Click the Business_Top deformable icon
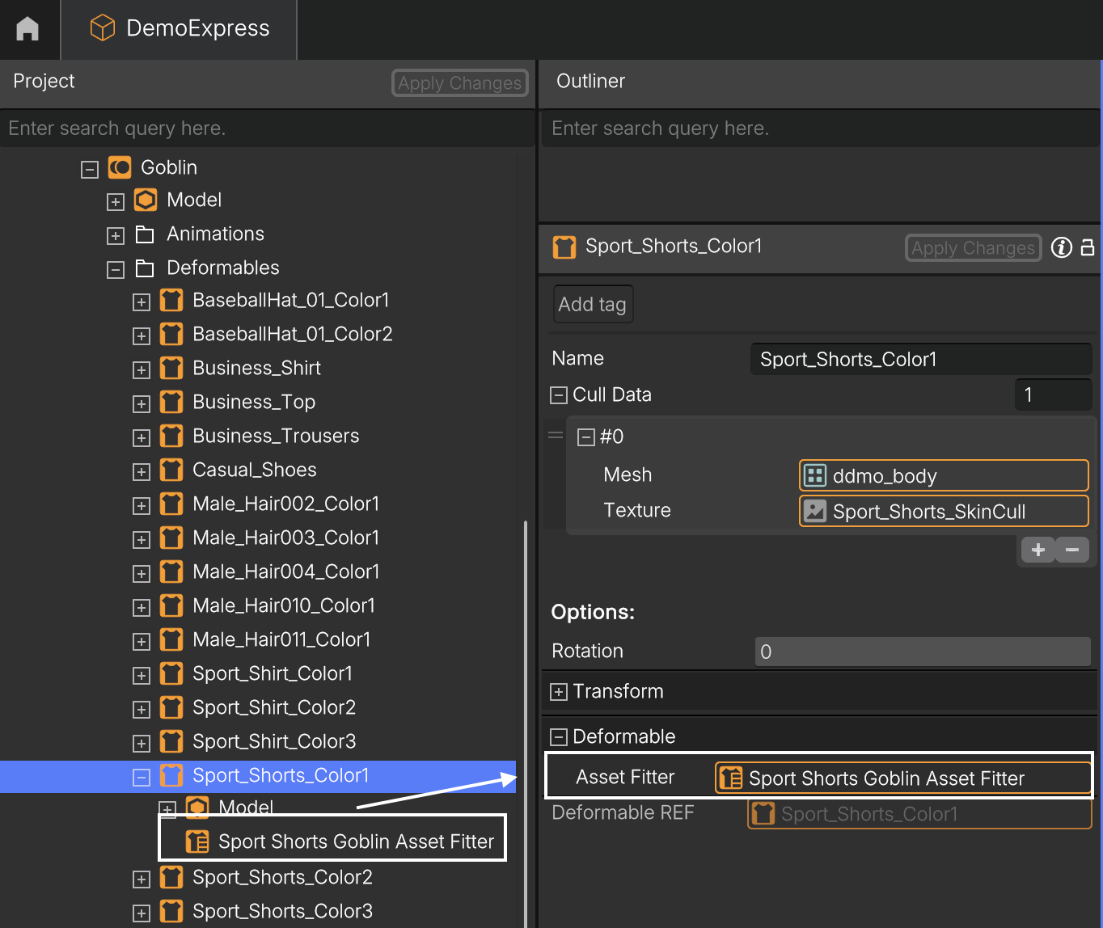1103x928 pixels. (171, 403)
